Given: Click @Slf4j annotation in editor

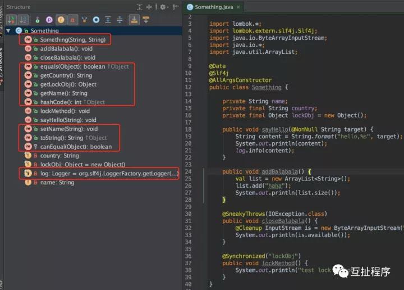Looking at the screenshot, I should [x=219, y=73].
